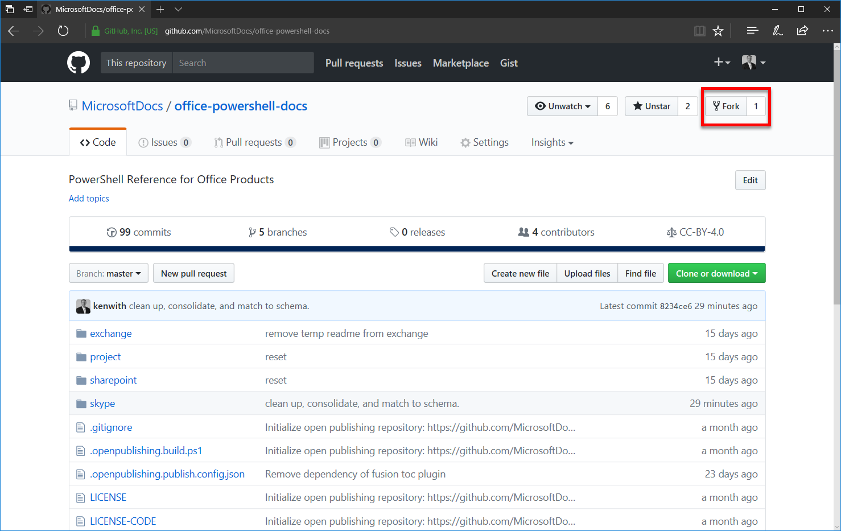Open the tab preview chevron

[178, 9]
